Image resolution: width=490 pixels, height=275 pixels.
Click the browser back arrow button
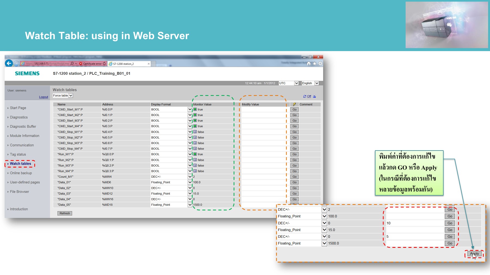[9, 63]
